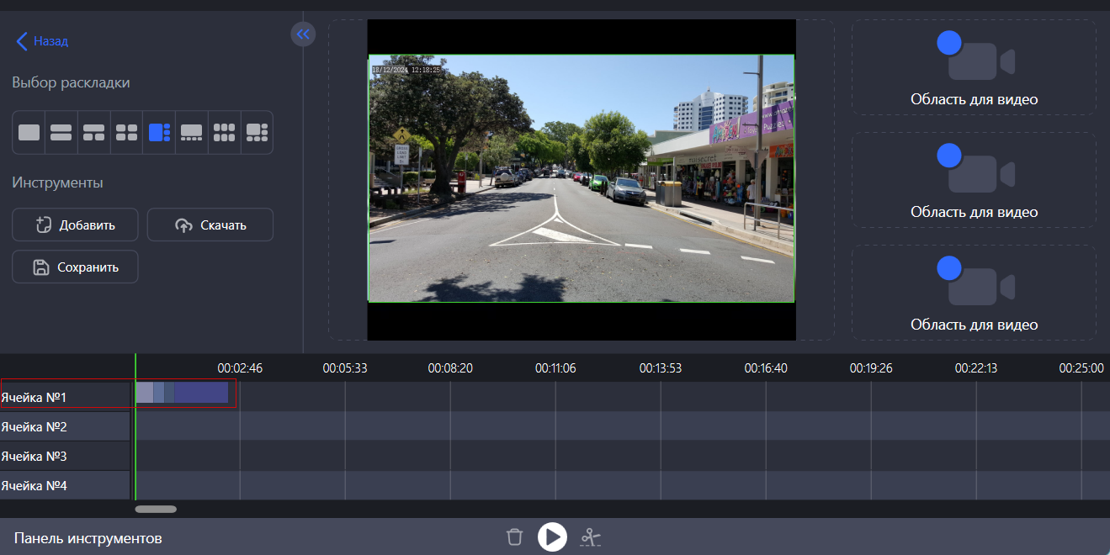1110x555 pixels.
Task: Click the Сохранить button
Action: click(75, 267)
